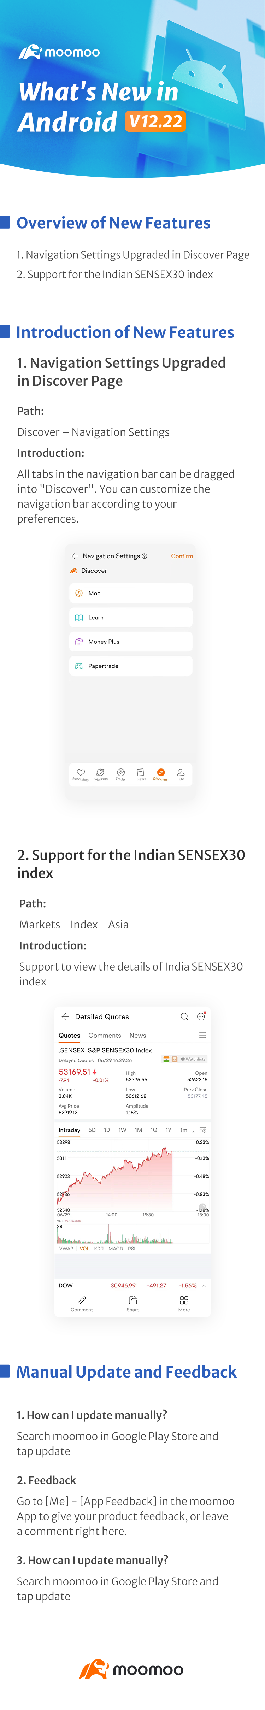Image resolution: width=265 pixels, height=1710 pixels.
Task: Expand the 1m interval dropdown arrow
Action: point(193,1131)
